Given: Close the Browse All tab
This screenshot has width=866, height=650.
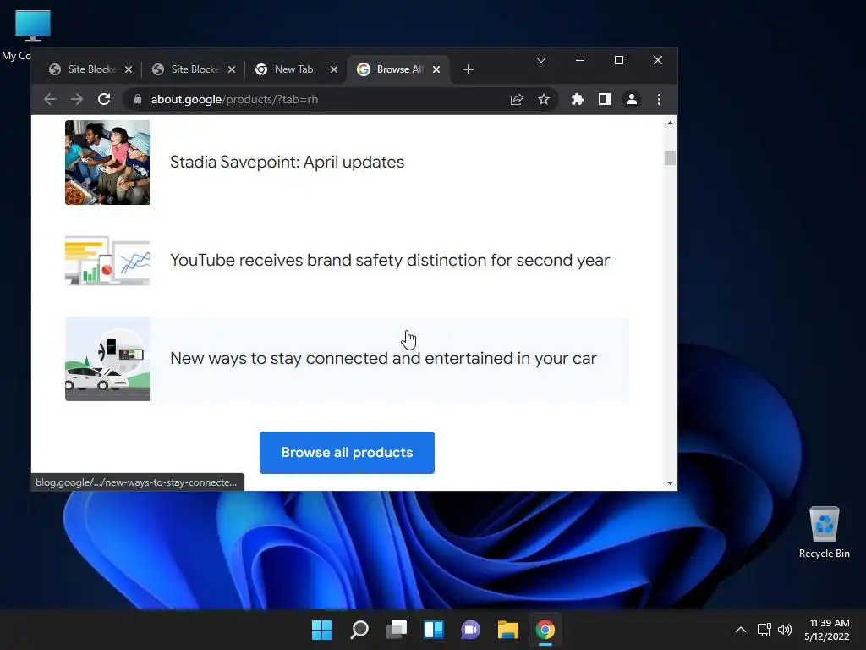Looking at the screenshot, I should tap(436, 69).
